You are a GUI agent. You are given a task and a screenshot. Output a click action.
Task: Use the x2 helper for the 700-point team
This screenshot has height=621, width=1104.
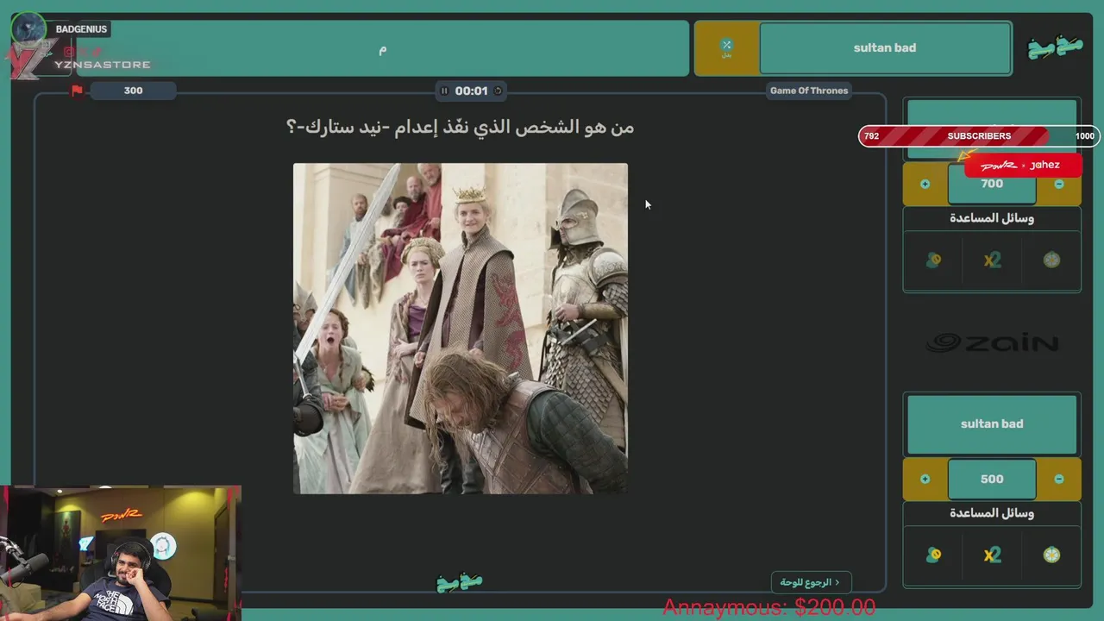[992, 260]
